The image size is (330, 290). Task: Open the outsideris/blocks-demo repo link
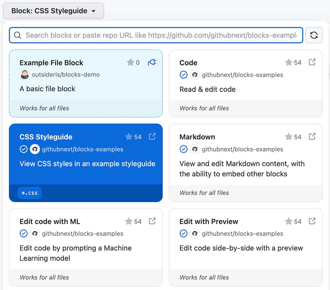66,75
